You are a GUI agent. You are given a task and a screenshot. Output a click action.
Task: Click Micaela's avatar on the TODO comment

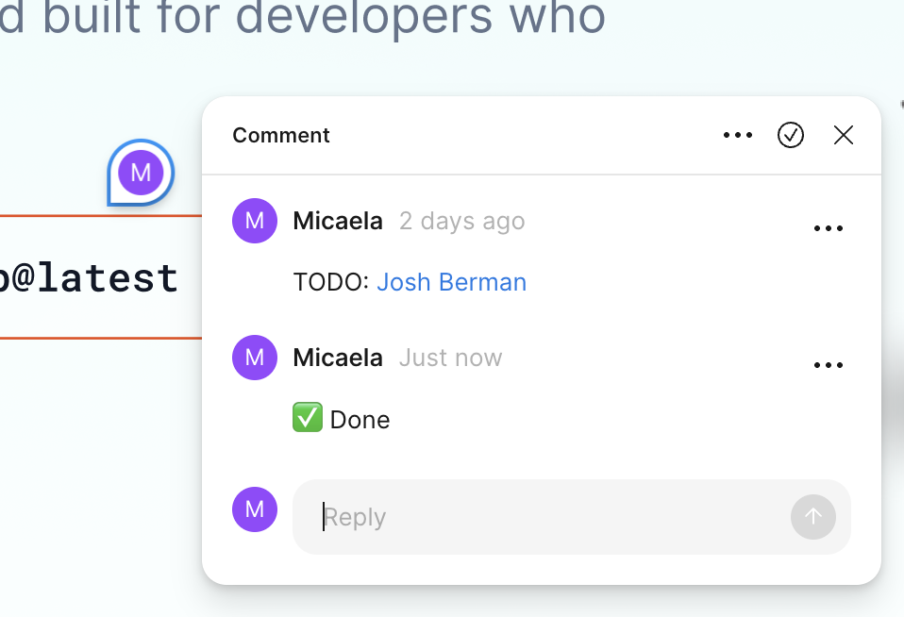(x=254, y=222)
